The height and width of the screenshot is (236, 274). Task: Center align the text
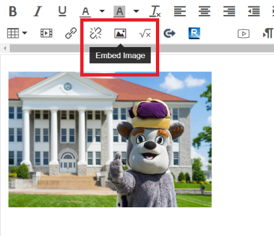click(204, 11)
